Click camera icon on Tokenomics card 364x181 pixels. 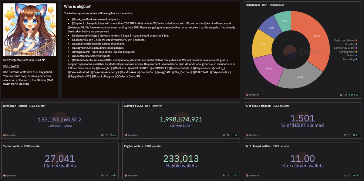point(342,95)
